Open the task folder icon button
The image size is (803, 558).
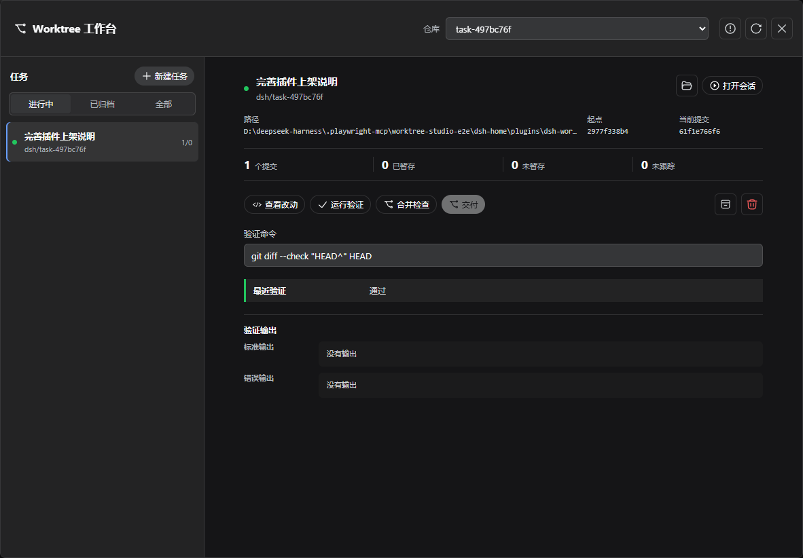point(687,86)
